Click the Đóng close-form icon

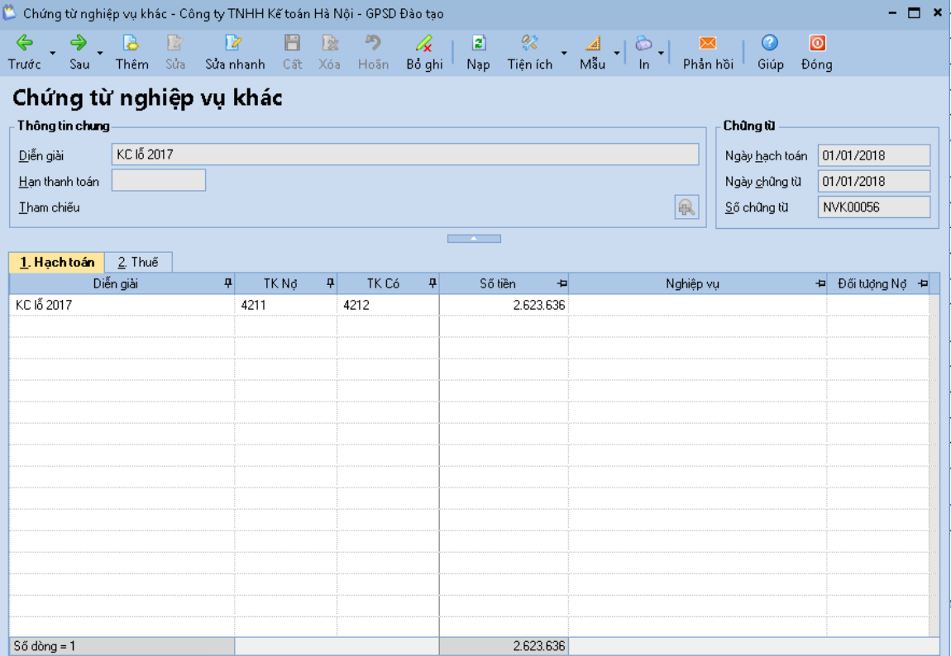click(817, 43)
